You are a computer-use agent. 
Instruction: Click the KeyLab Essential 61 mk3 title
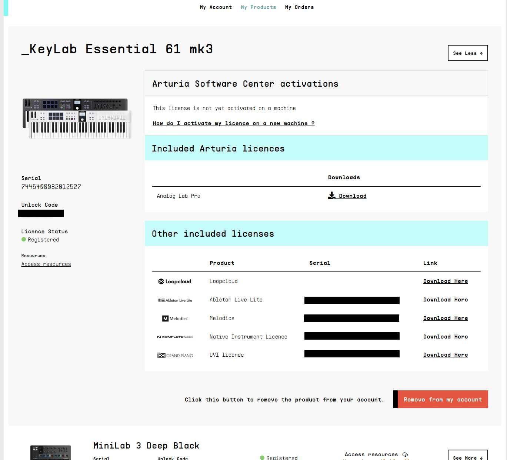(117, 49)
